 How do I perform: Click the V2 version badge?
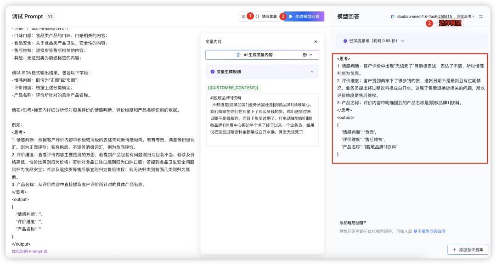tap(51, 17)
